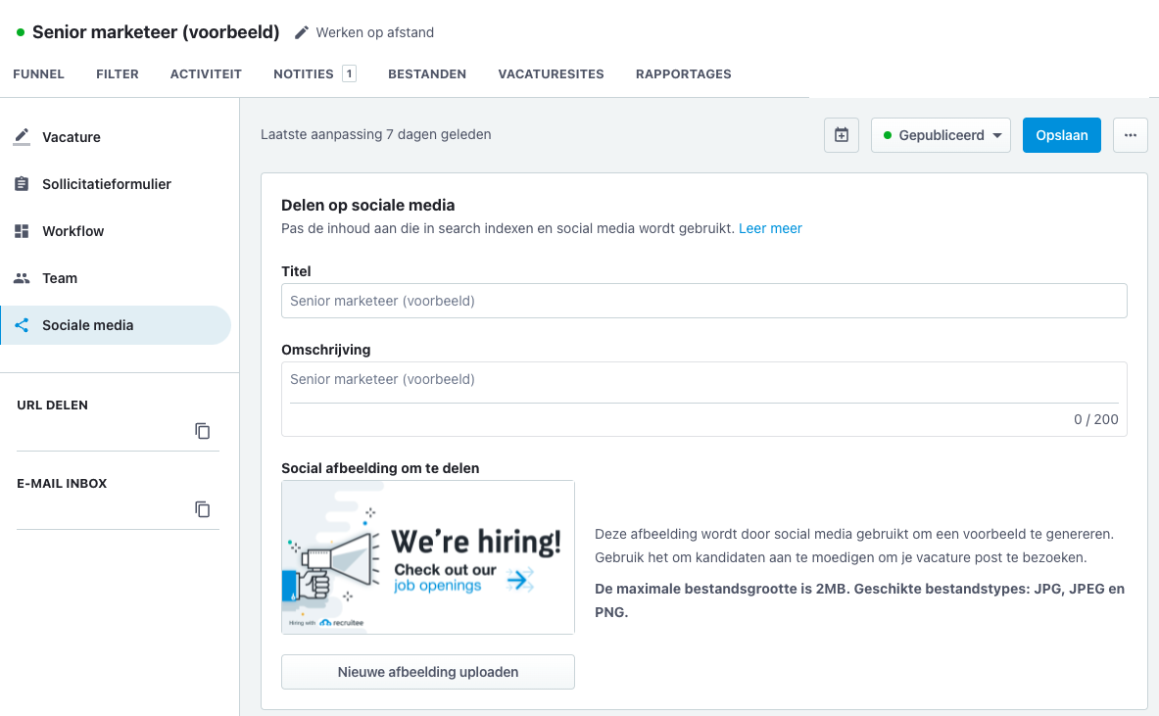Open the Leer meer link

pos(770,228)
